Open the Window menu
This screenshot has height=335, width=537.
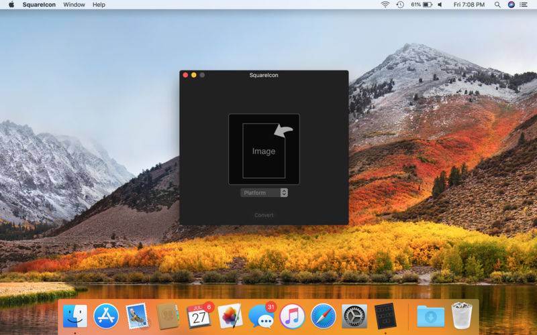pos(74,5)
